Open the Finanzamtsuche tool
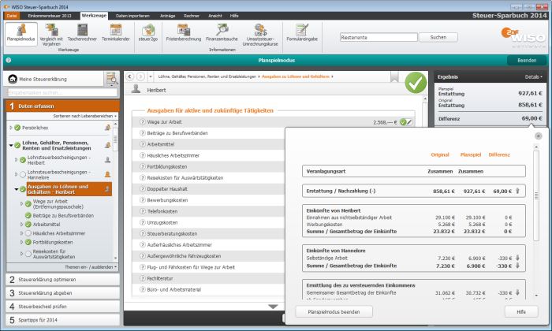Viewport: 552px width, 331px height. pos(222,33)
